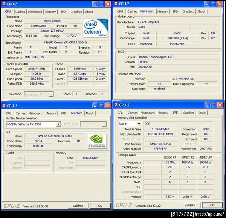Screen dimensions: 226x218
Task: Click the Module Size 1024 MBytes value
Action: tap(160, 129)
